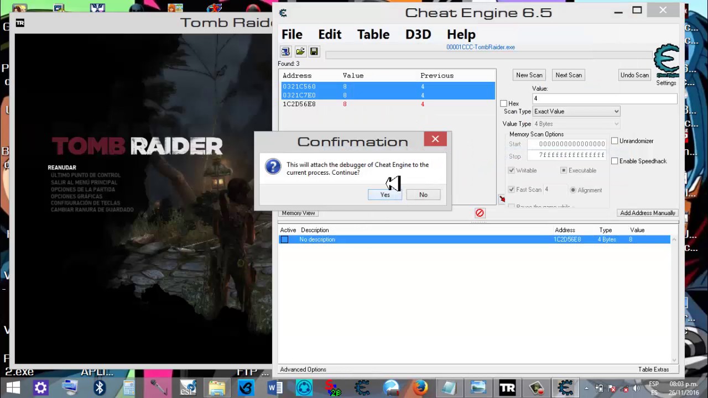Viewport: 708px width, 398px height.
Task: Open the process list computer icon
Action: pos(285,51)
